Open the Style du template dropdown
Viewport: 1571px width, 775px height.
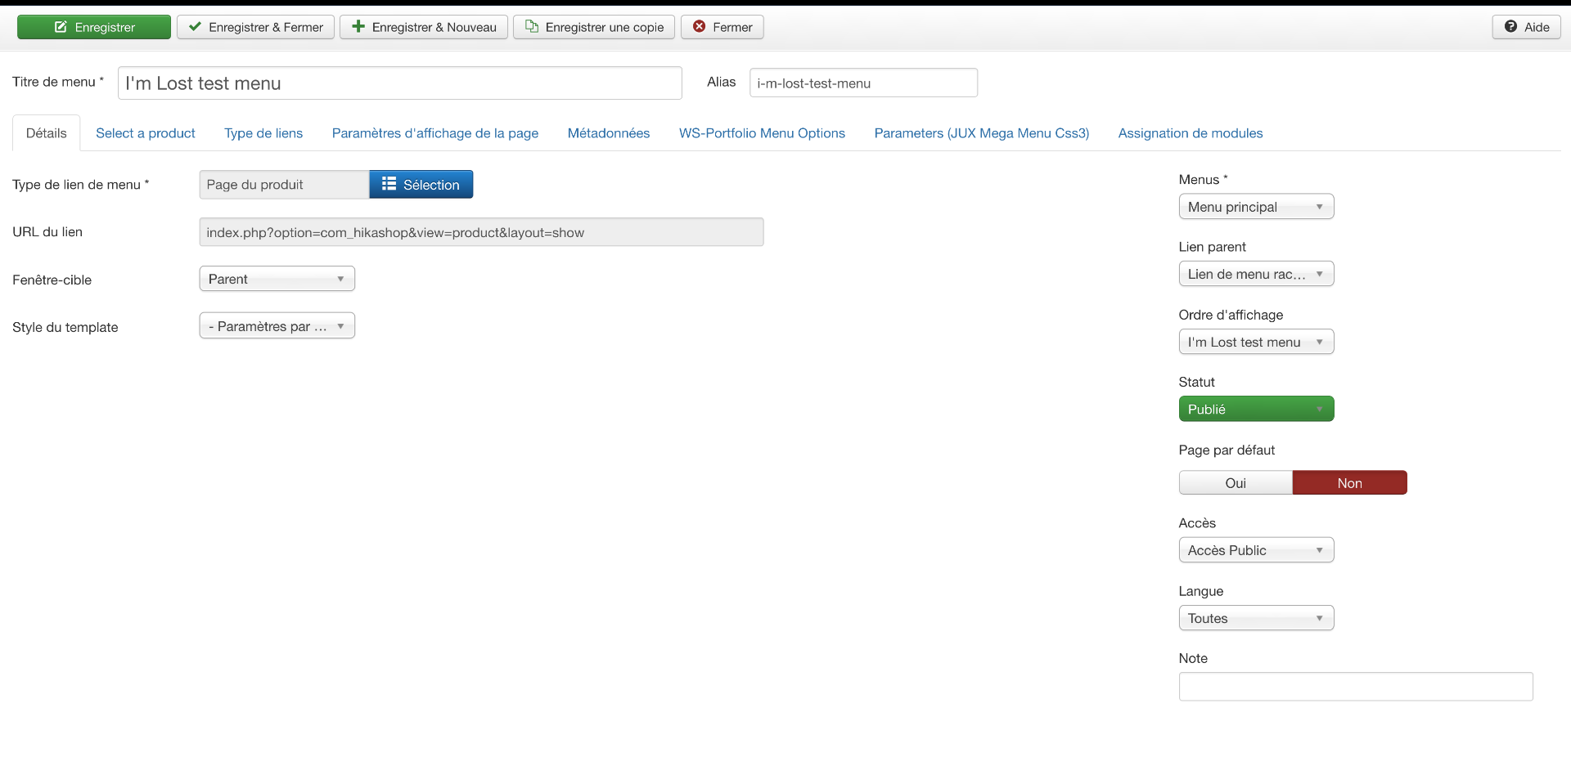(x=277, y=326)
